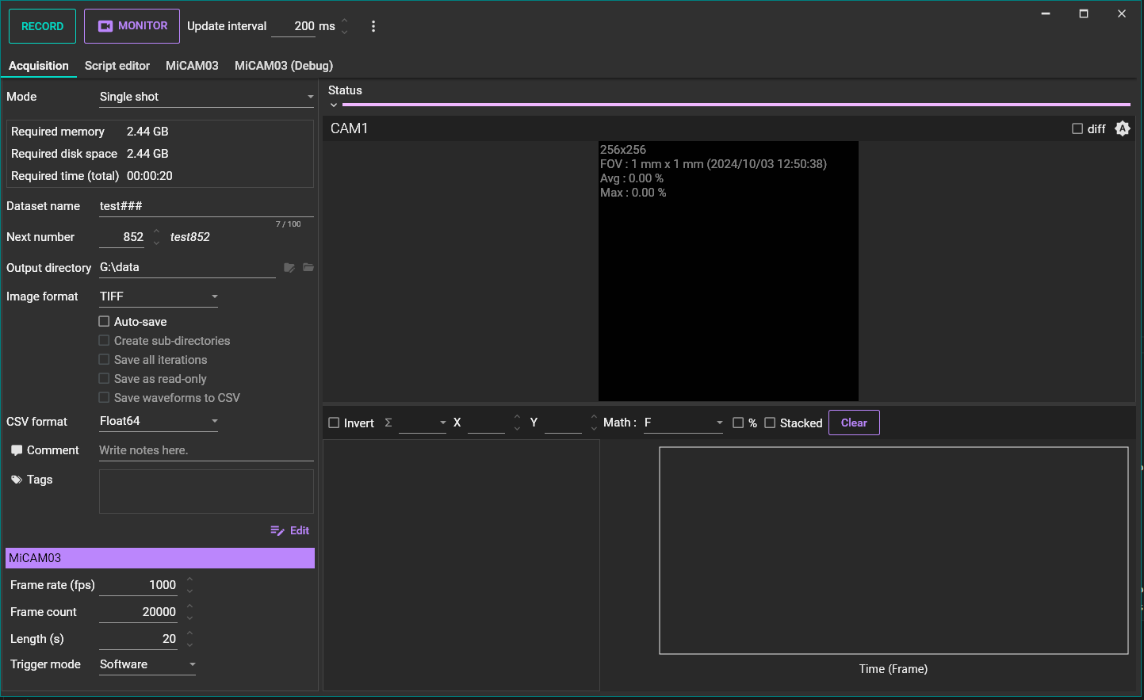The height and width of the screenshot is (700, 1144).
Task: Switch to the Acquisition tab
Action: pyautogui.click(x=39, y=66)
